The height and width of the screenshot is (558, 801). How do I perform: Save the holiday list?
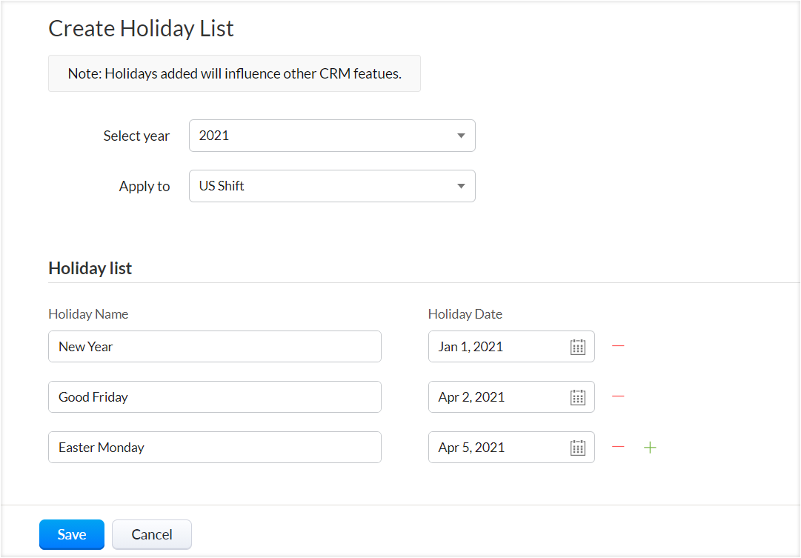click(x=72, y=534)
